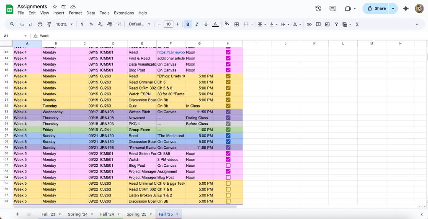This screenshot has width=428, height=219.
Task: Open the comments panel icon
Action: (333, 8)
